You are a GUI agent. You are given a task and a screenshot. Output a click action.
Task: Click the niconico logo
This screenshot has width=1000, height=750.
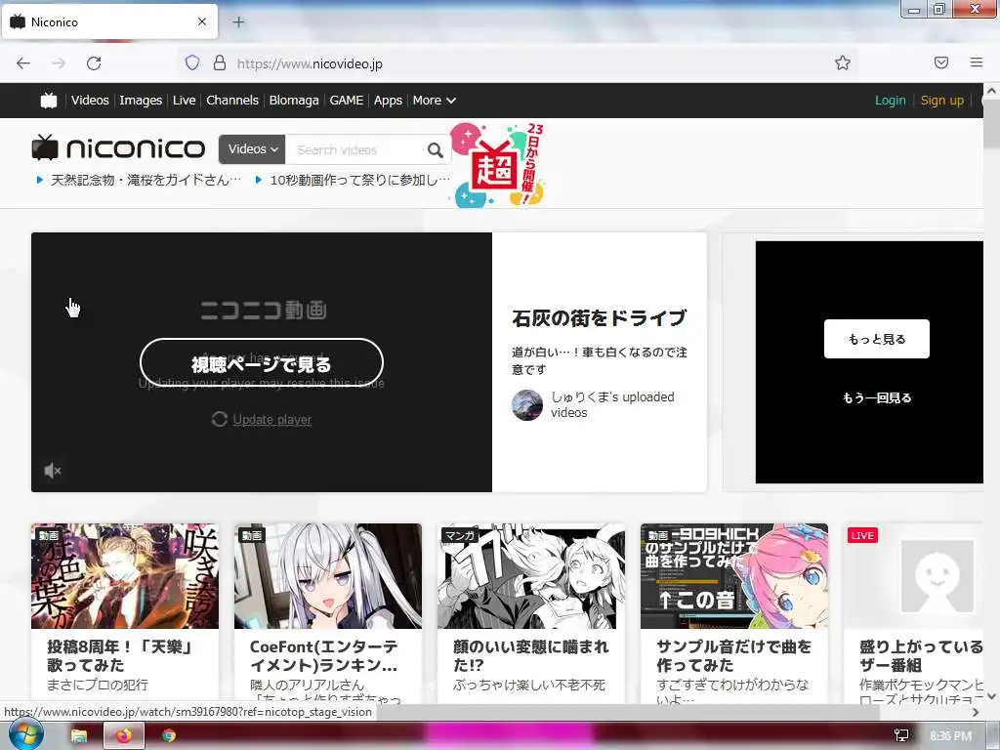118,148
